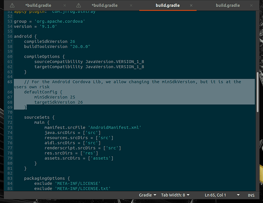Click line number 82 in the gutter
Viewport: 263px width, 203px height.
[10, 173]
